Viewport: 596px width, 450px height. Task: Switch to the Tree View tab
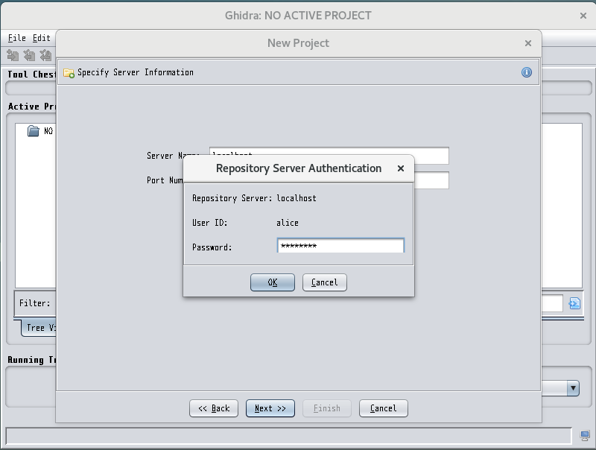tap(39, 328)
